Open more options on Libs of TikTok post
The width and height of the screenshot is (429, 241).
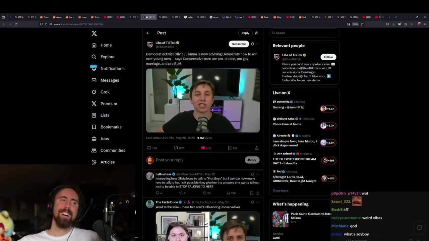pos(258,44)
